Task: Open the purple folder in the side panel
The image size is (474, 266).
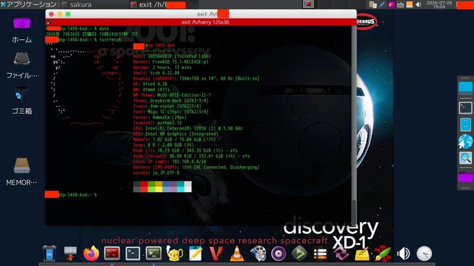Action: pos(466,177)
